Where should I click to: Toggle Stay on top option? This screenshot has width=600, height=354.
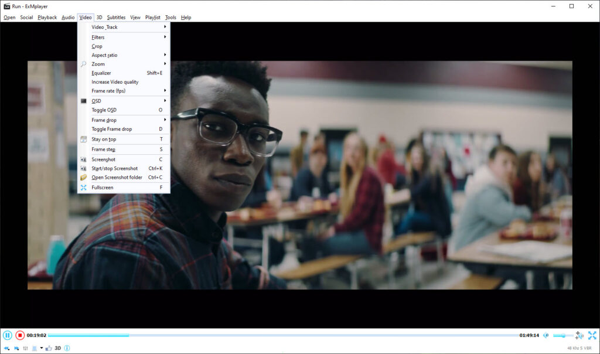(124, 139)
